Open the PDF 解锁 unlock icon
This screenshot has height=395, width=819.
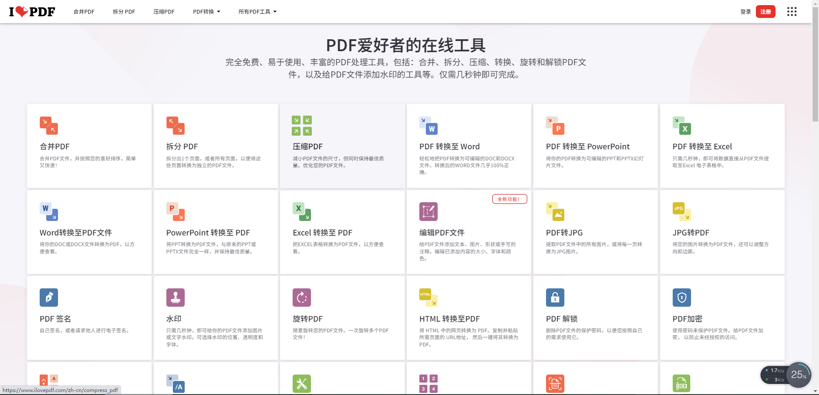click(555, 298)
